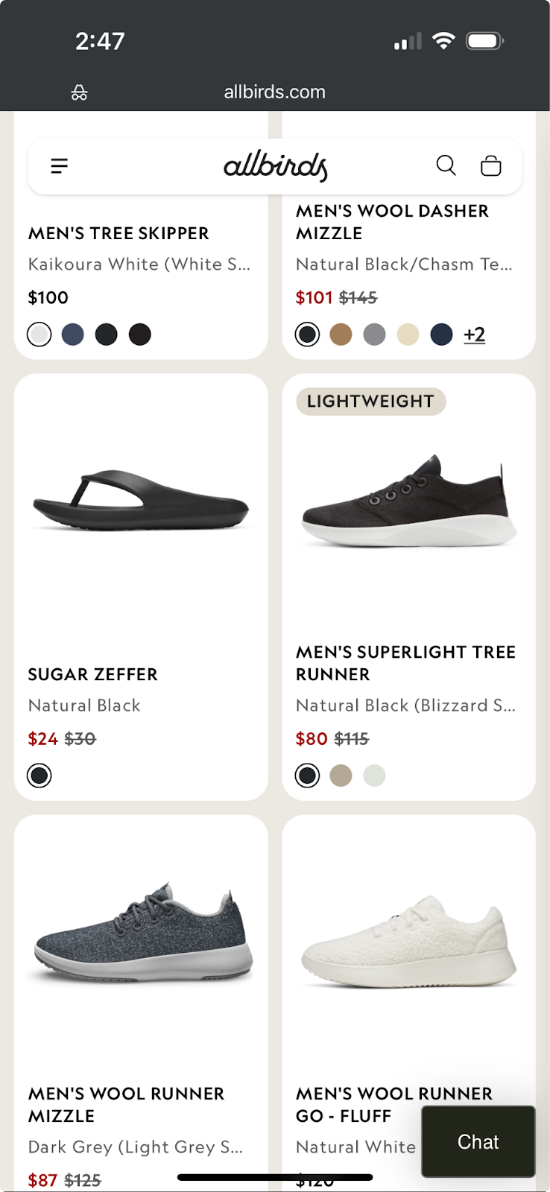Choose tan swatch on Wool Dasher Mizzle

coord(341,335)
